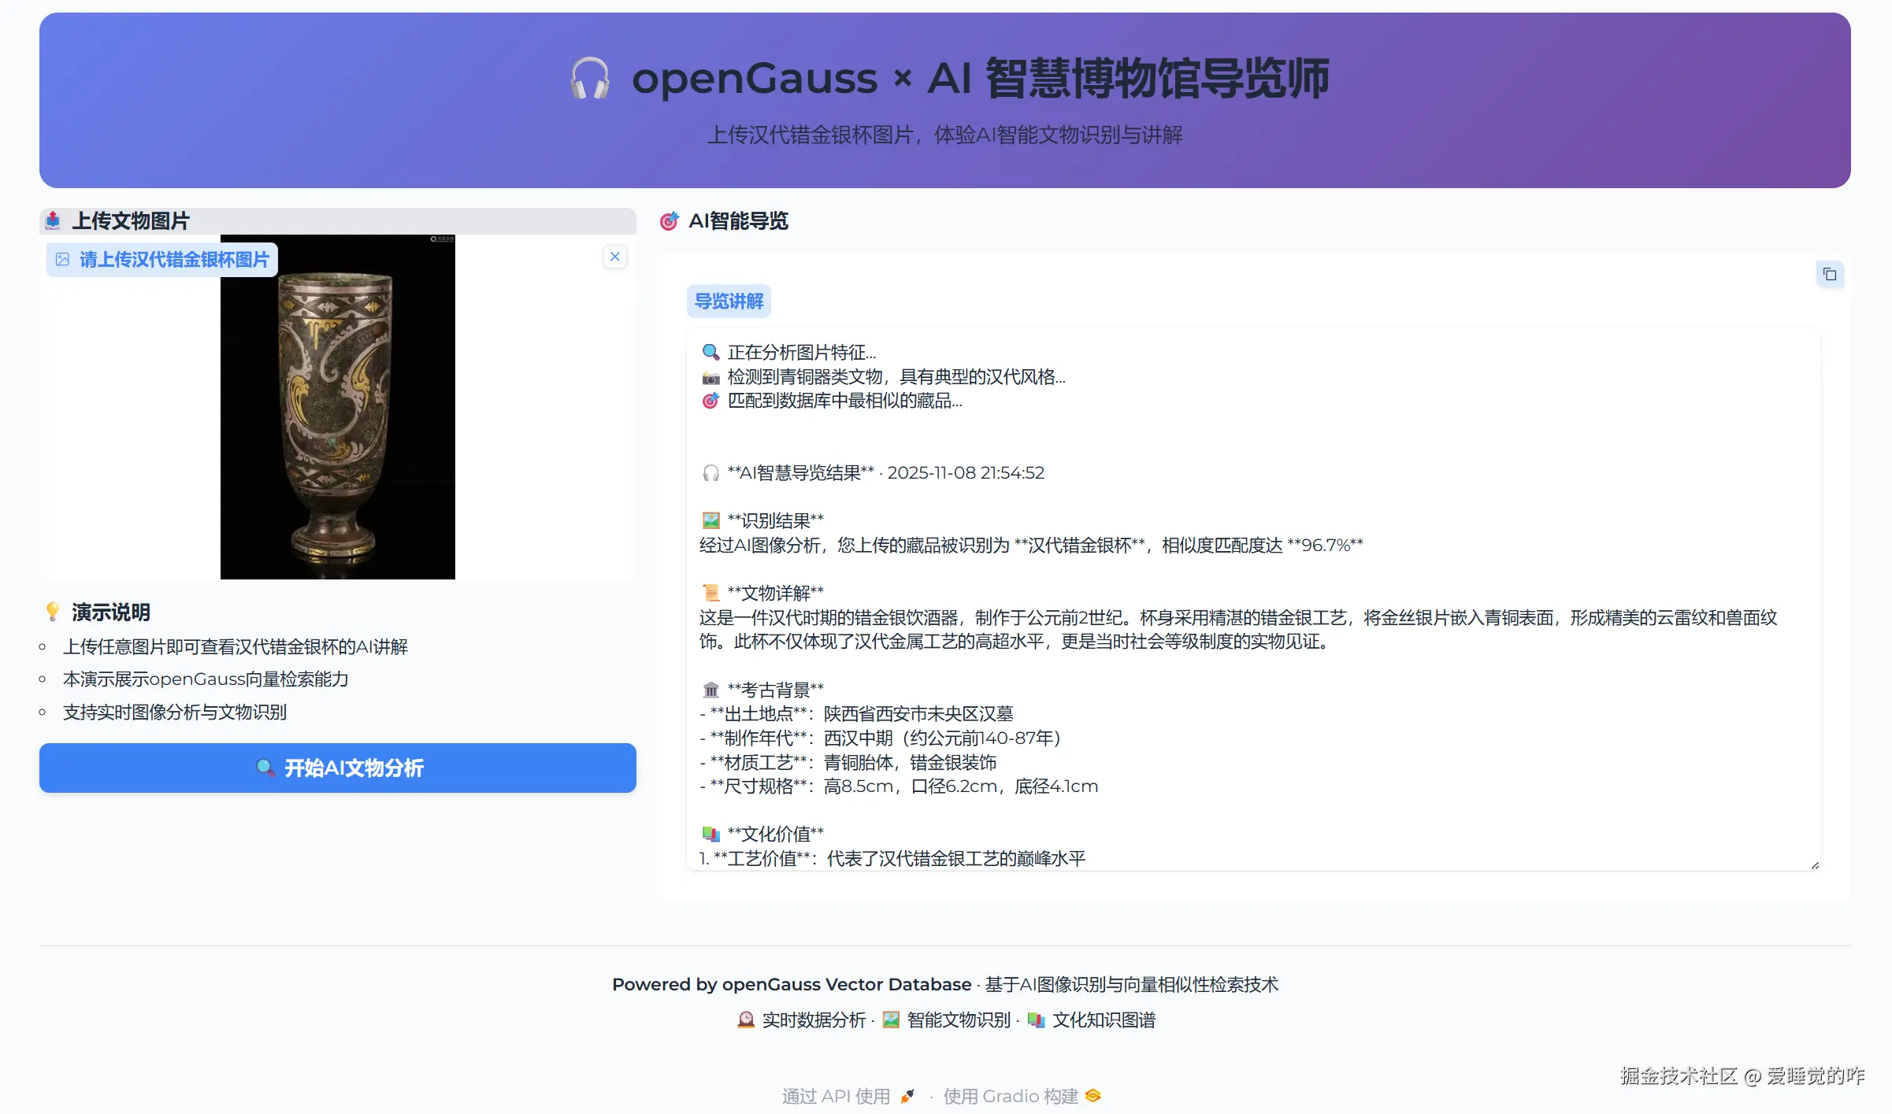Viewport: 1892px width, 1114px height.
Task: Open the 通过 API 使用 link
Action: pyautogui.click(x=837, y=1096)
